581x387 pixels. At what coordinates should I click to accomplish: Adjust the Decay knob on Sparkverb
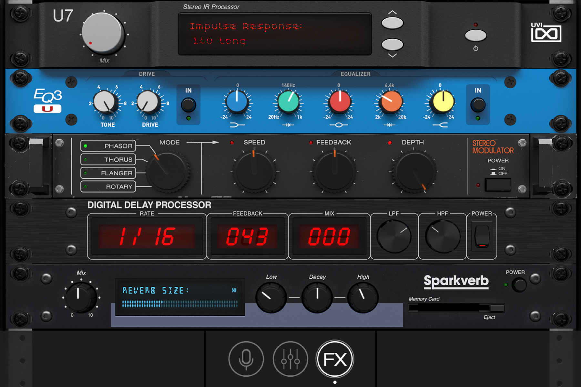click(317, 297)
